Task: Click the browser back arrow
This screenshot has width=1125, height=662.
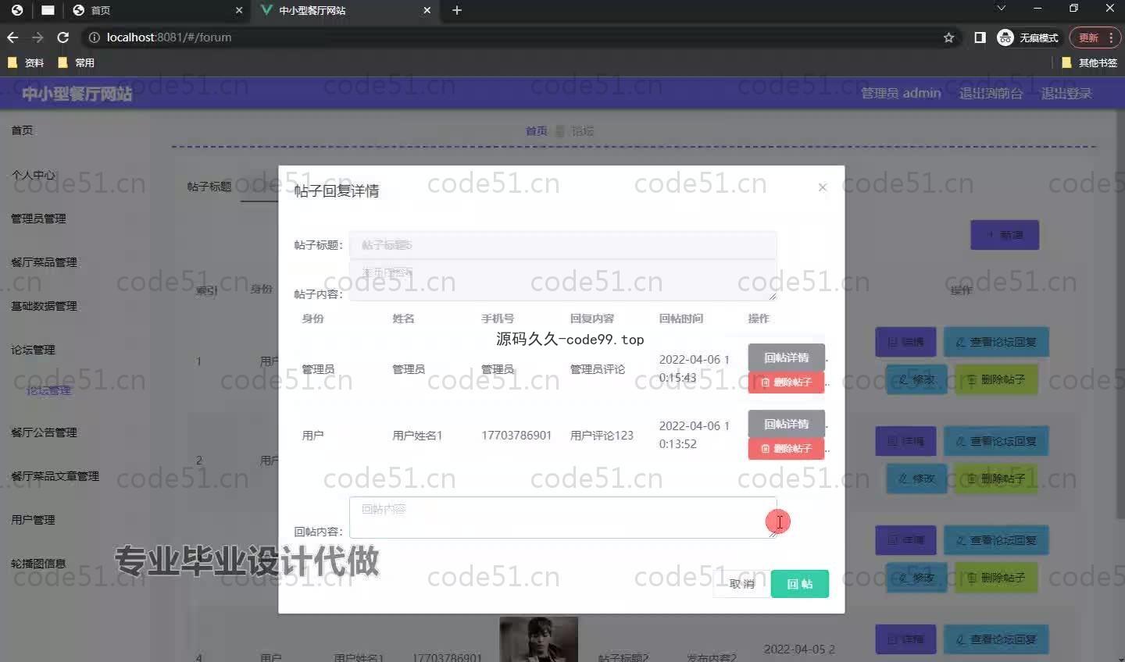Action: coord(12,37)
